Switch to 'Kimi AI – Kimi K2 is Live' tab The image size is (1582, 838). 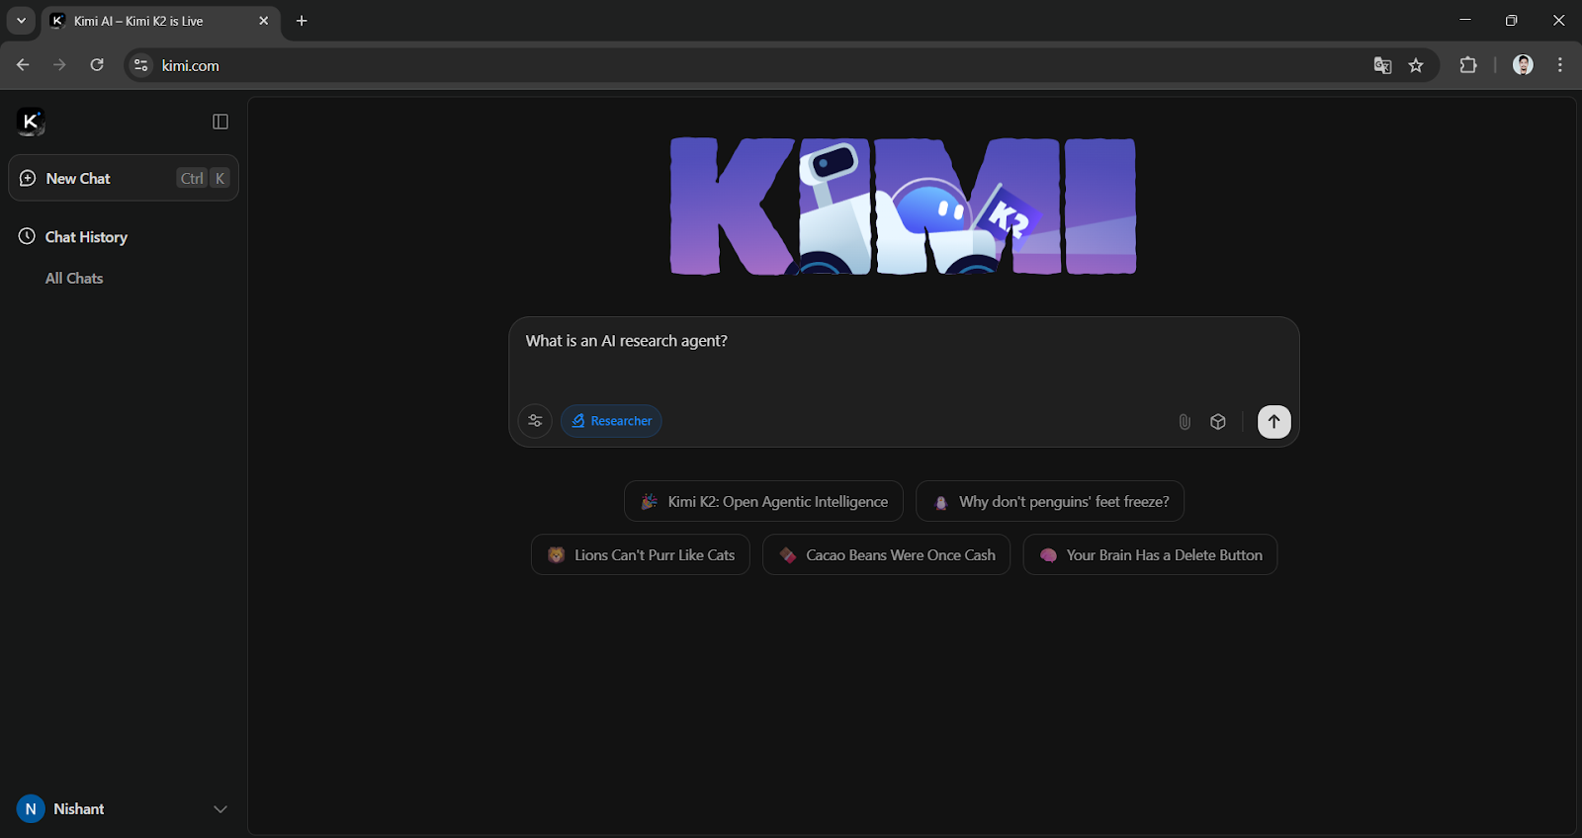click(161, 21)
